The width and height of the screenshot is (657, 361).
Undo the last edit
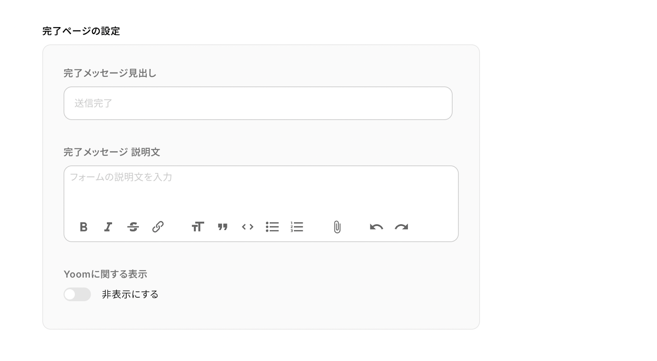(x=376, y=227)
